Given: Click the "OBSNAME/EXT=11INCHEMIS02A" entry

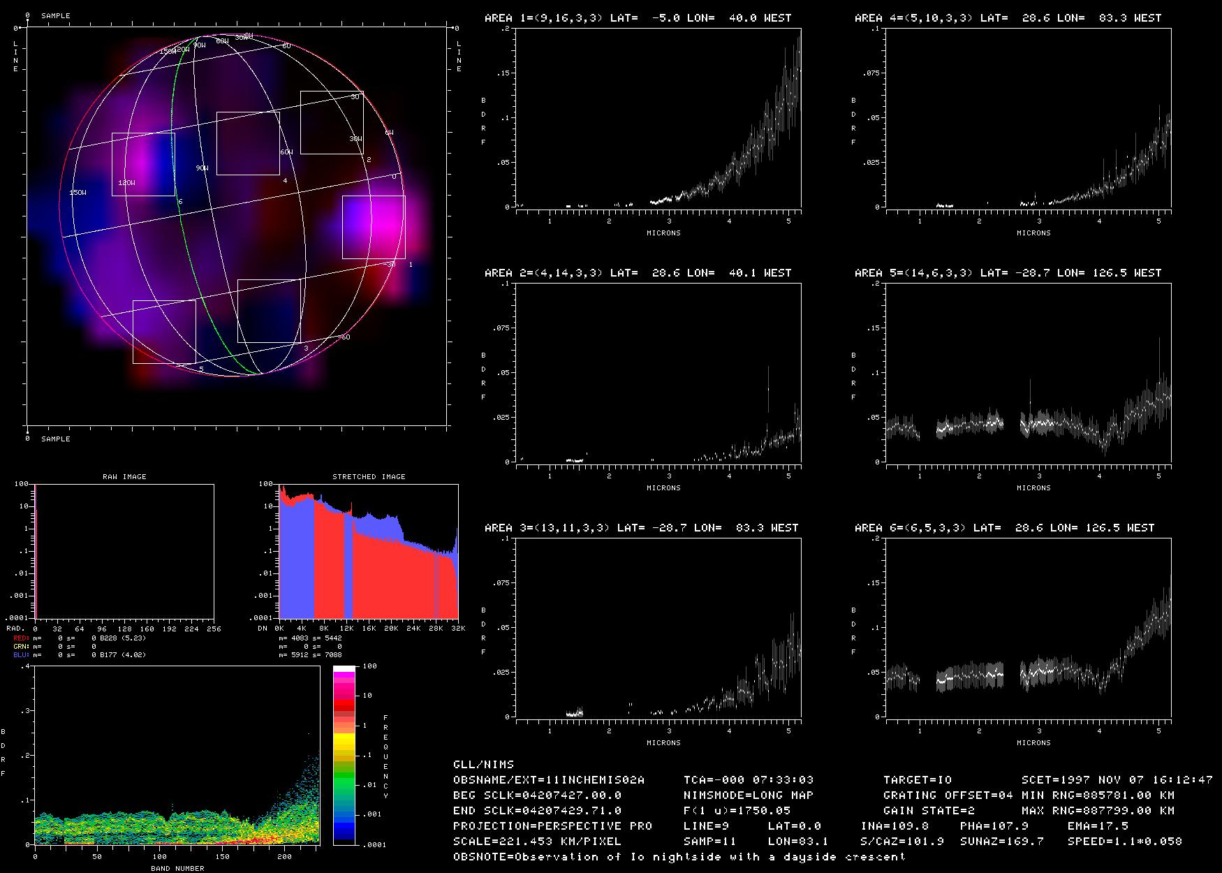Looking at the screenshot, I should tap(549, 780).
